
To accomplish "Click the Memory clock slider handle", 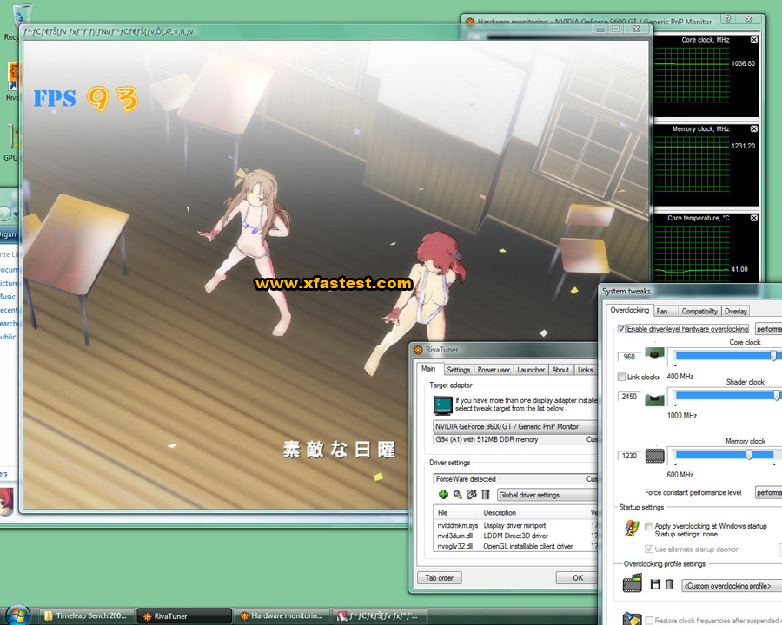I will [749, 454].
